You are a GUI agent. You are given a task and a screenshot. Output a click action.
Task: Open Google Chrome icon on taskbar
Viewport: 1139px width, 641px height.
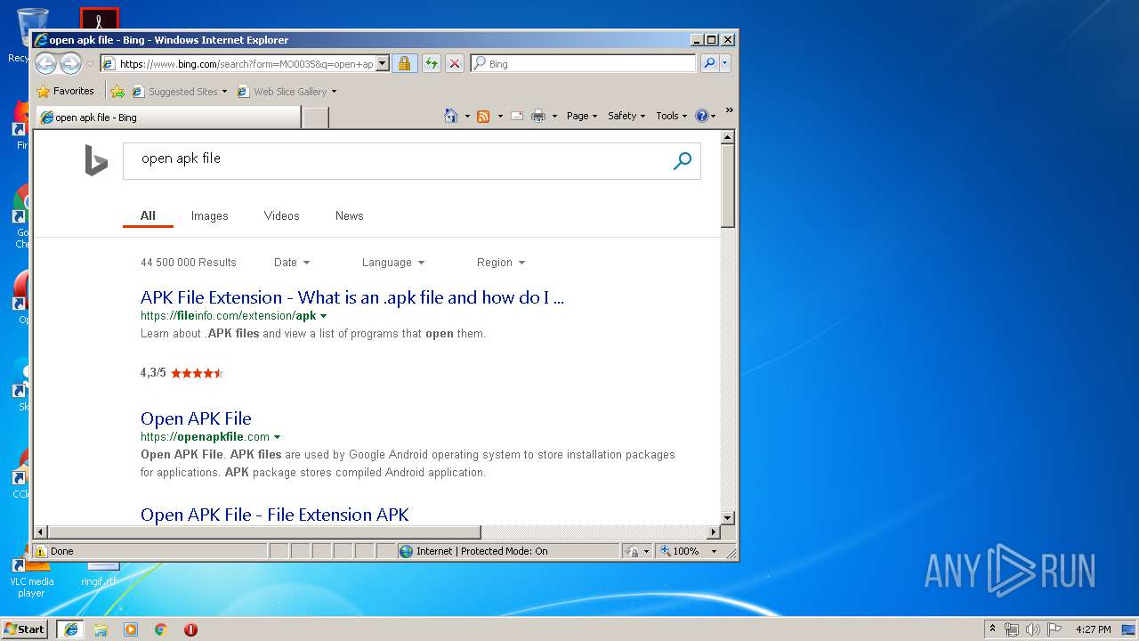[x=161, y=629]
